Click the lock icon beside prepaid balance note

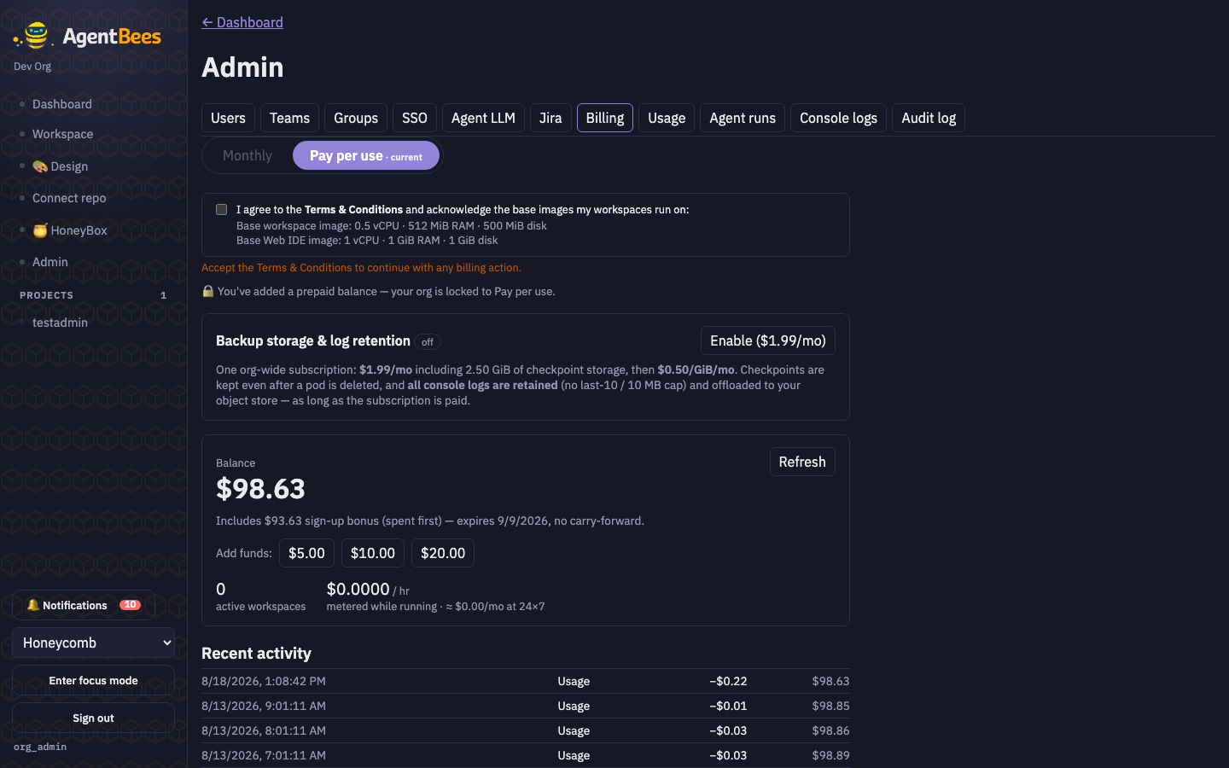[207, 291]
